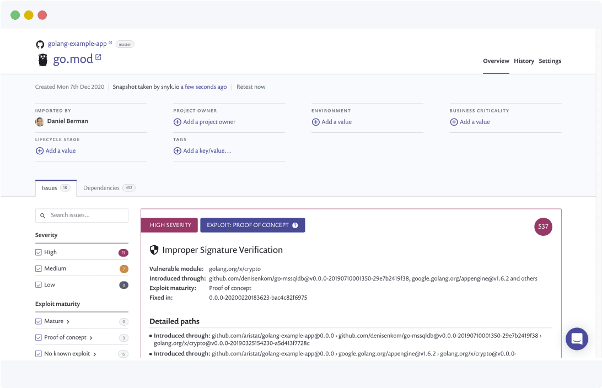Open golang-example-app repository link
Screen dimensions: 602x388
[x=77, y=44]
